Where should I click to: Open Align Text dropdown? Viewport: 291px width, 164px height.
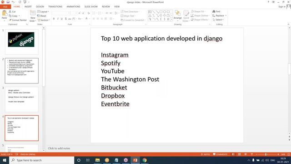tap(128, 16)
